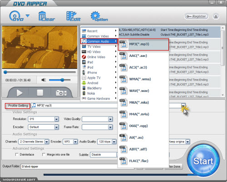The width and height of the screenshot is (227, 182).
Task: Enable Merge into one file checkbox
Action: 44,155
